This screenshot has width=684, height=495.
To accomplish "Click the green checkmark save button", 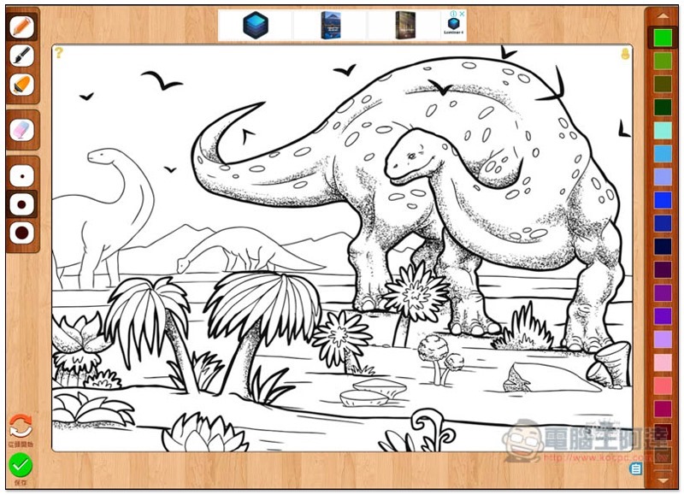I will [x=21, y=466].
